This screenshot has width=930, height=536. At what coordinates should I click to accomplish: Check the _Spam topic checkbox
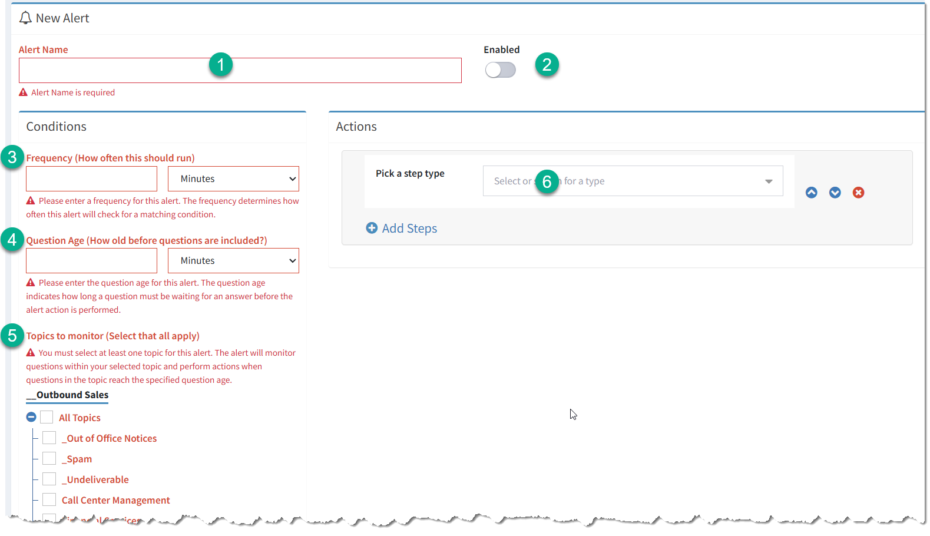(x=49, y=459)
